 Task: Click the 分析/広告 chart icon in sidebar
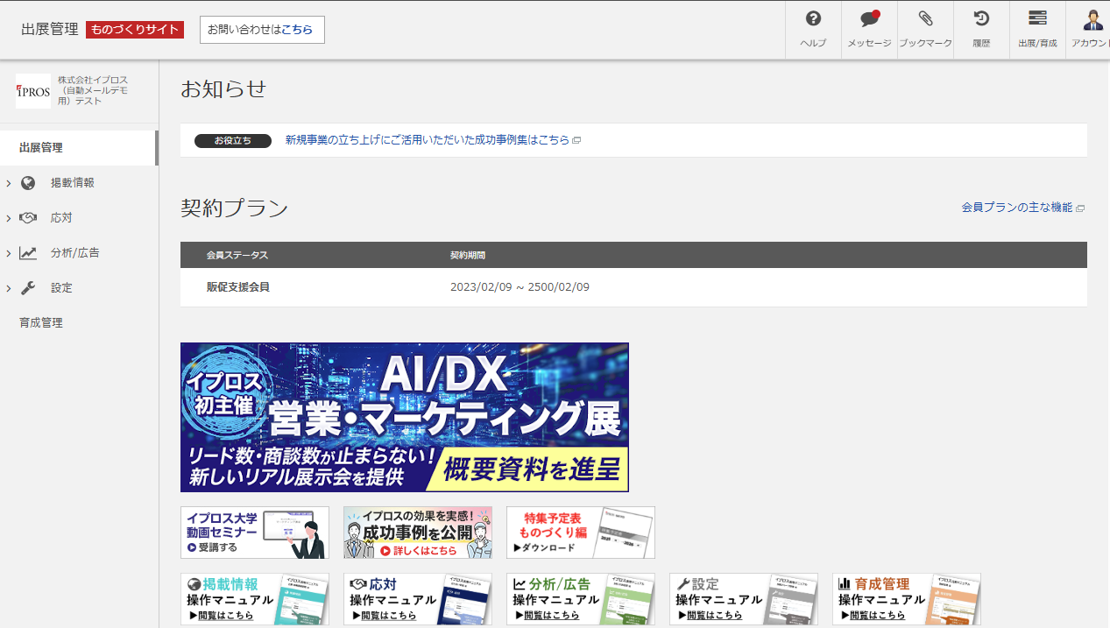[29, 253]
